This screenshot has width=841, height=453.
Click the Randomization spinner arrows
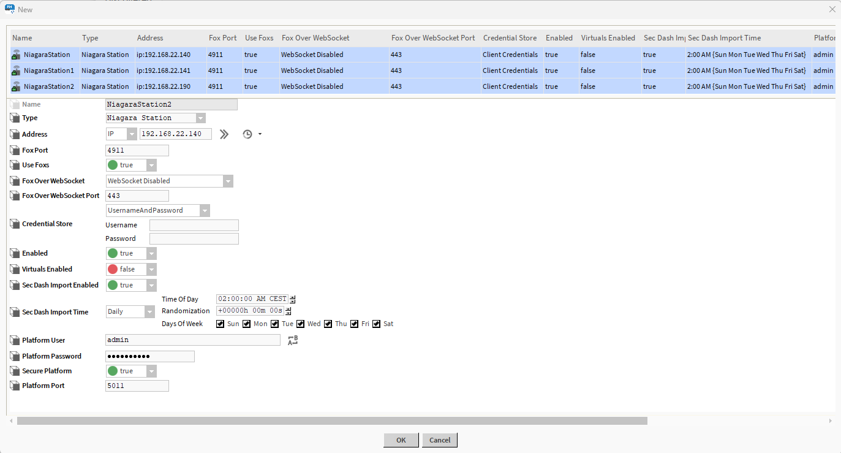289,311
